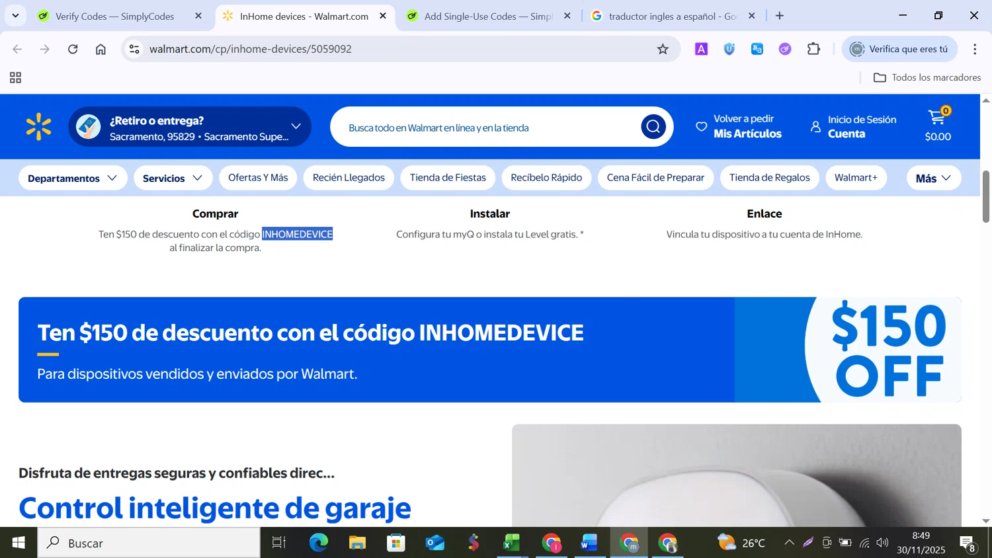Open the weather widget showing 26°C
992x558 pixels.
741,543
